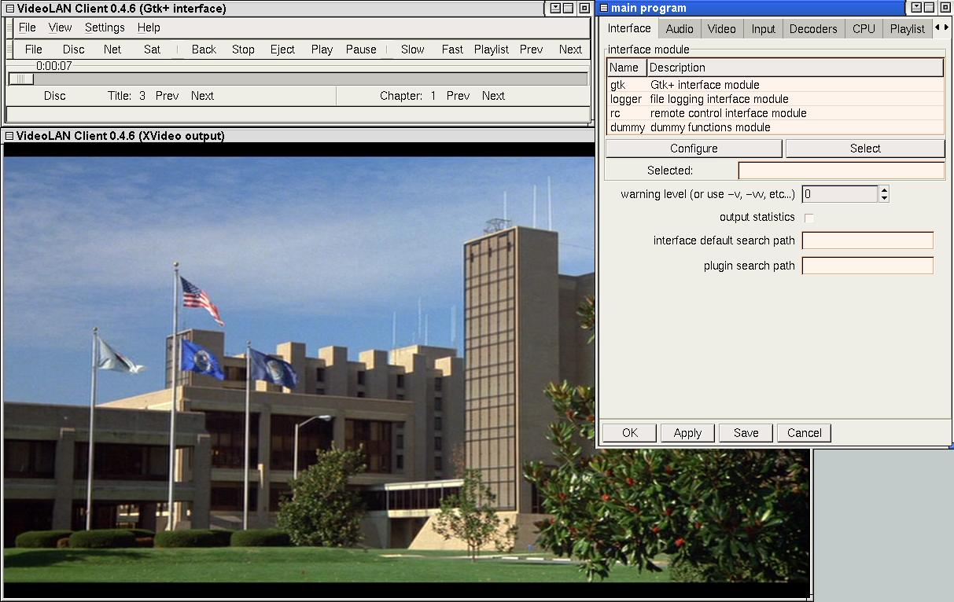Click the Eject toolbar button

coord(282,49)
